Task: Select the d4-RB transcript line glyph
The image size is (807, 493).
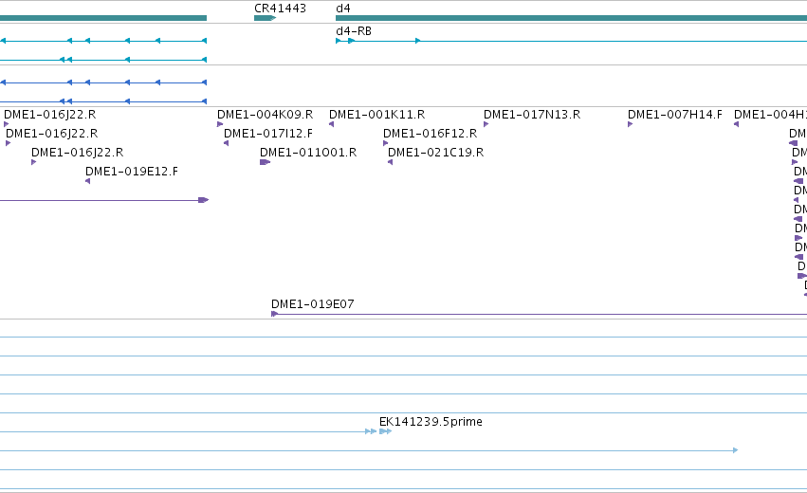Action: tap(571, 41)
